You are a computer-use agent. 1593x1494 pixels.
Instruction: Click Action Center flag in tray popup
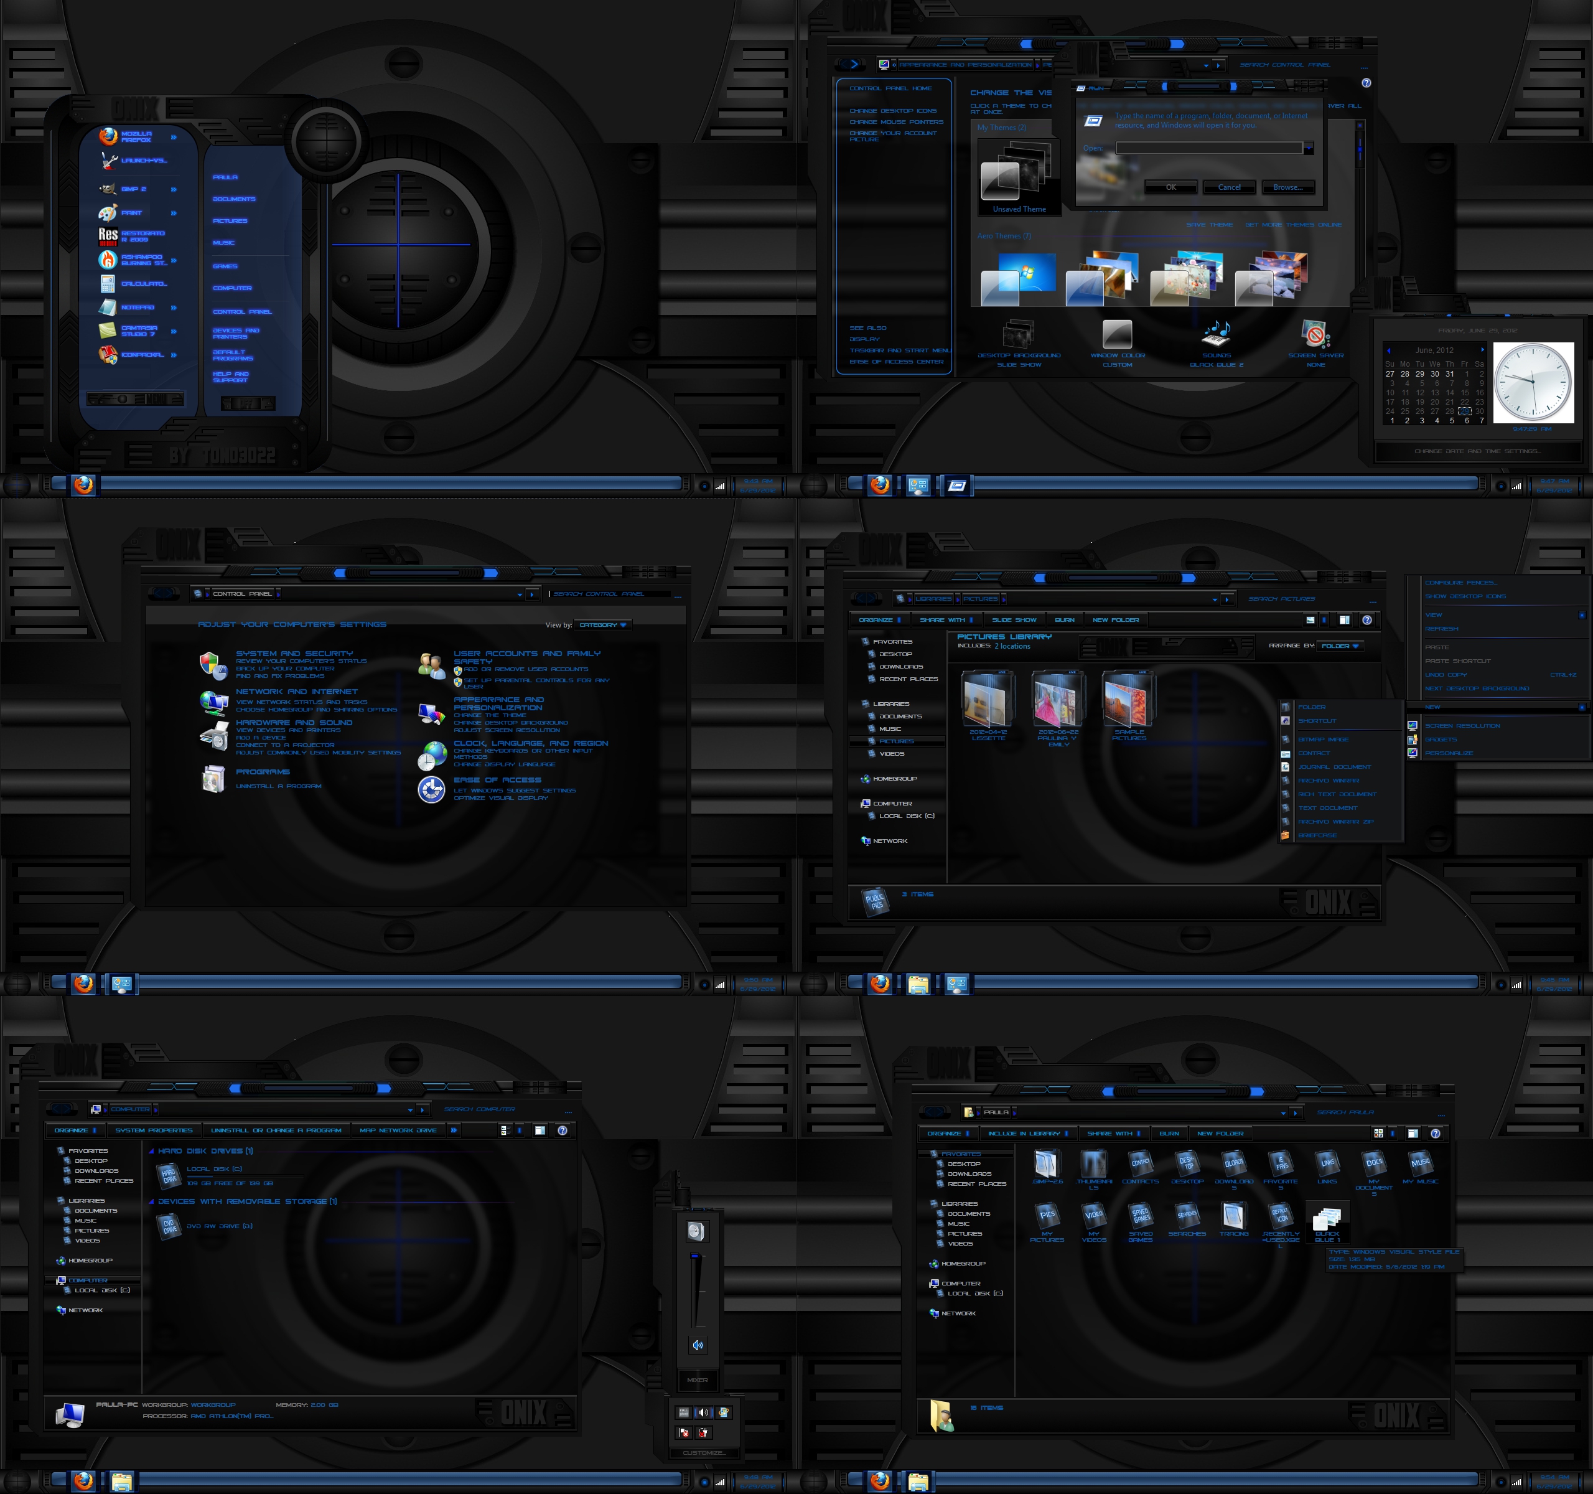[x=683, y=1432]
